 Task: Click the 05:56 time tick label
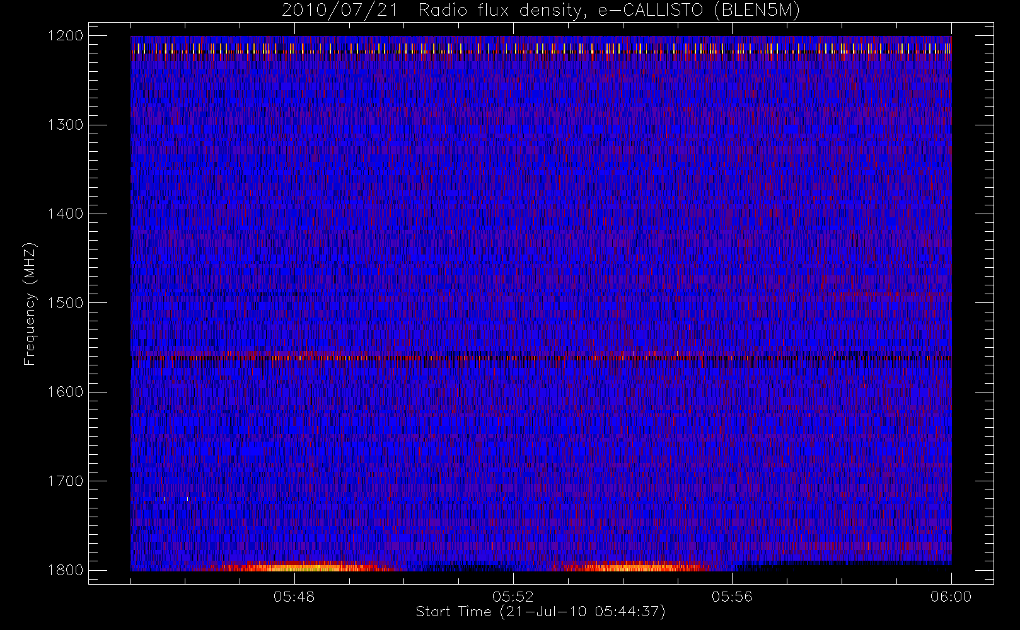pos(732,597)
